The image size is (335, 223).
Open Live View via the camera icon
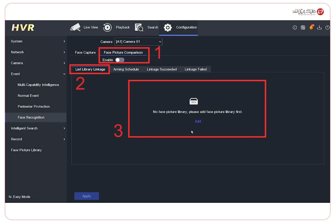[x=75, y=27]
